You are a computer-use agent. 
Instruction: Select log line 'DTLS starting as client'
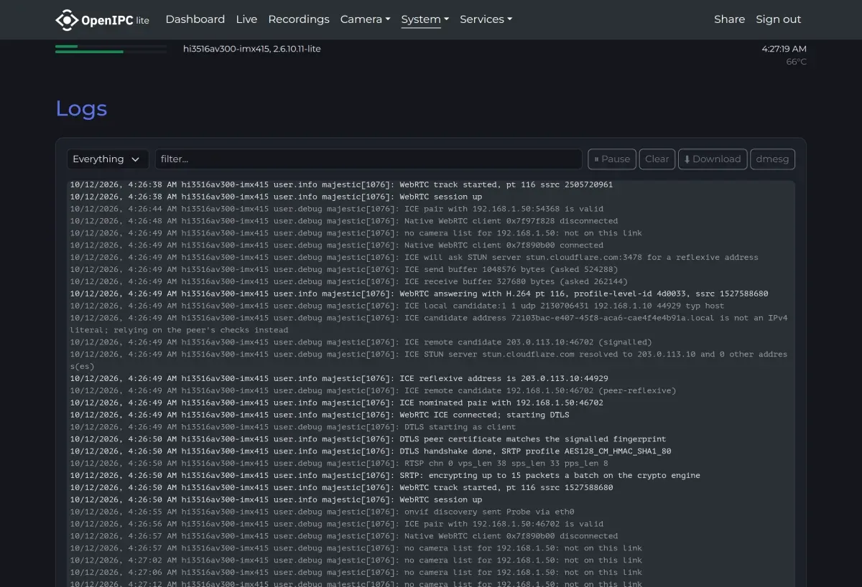coord(292,427)
